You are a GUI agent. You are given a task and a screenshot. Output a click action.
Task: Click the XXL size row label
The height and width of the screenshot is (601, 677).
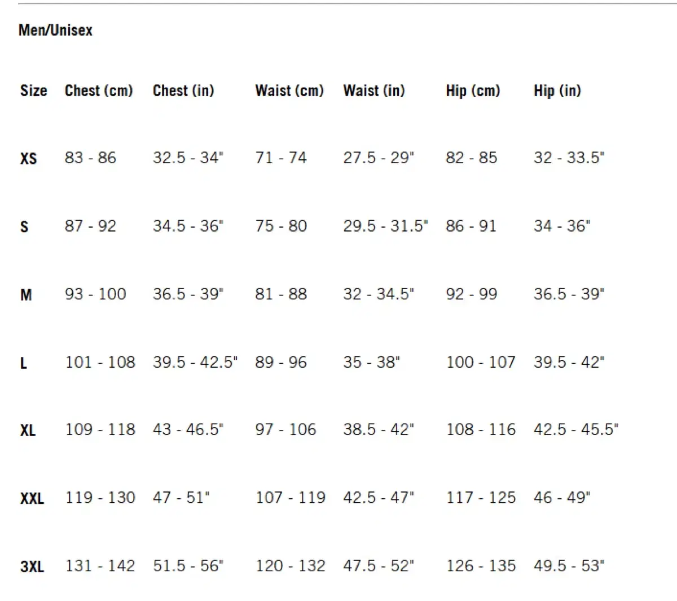[x=32, y=499]
